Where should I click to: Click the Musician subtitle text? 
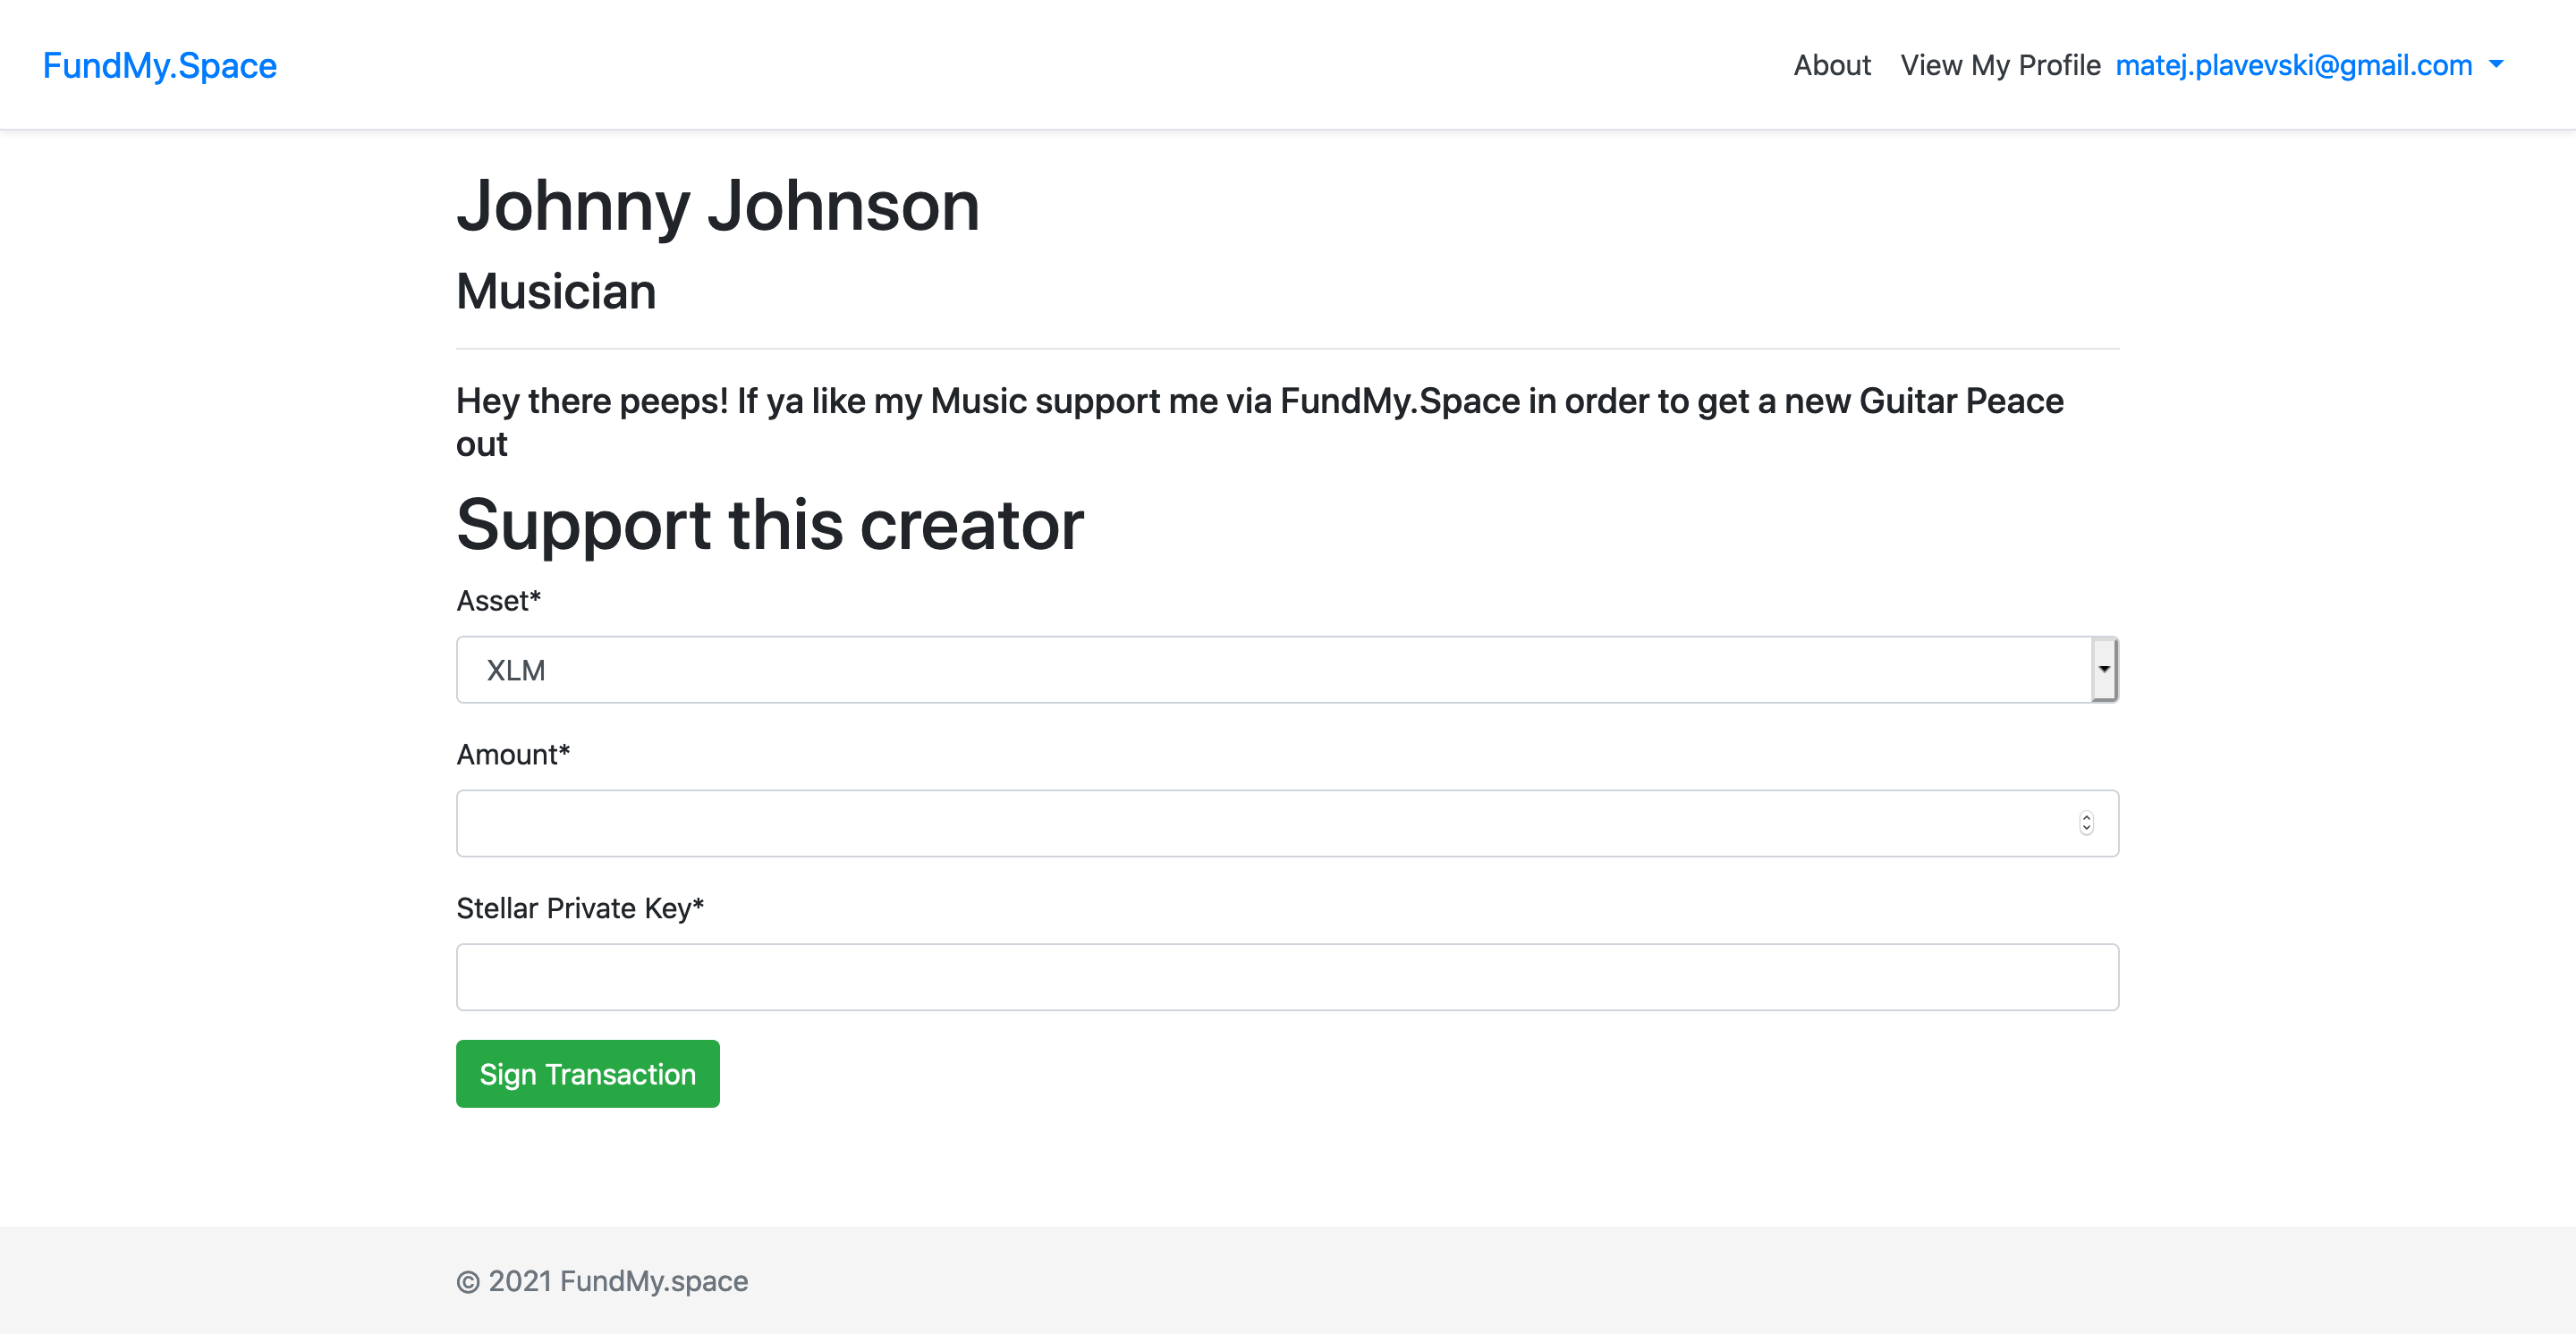click(556, 291)
